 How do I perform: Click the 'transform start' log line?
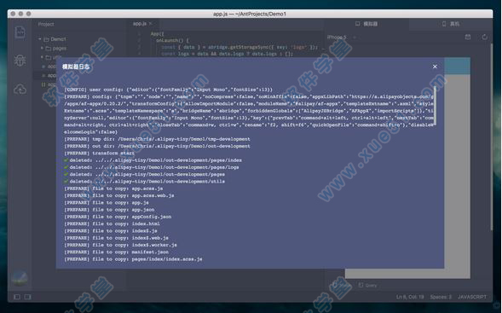coord(99,154)
